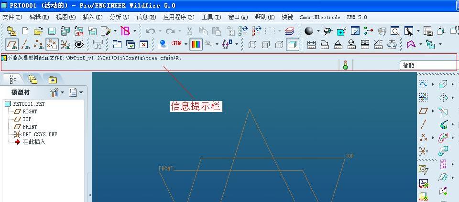The width and height of the screenshot is (459, 202).
Task: Click the Redo arrow icon
Action: click(x=170, y=30)
